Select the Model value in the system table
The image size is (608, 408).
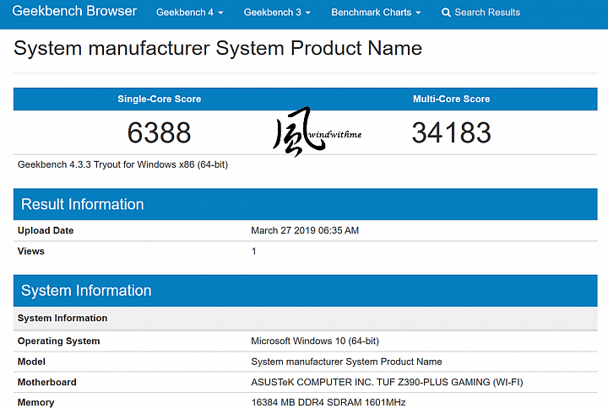[346, 362]
